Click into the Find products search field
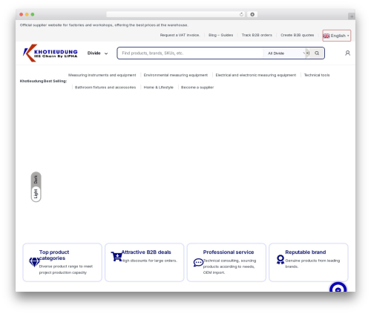Viewport: 371px width, 314px height. point(190,53)
